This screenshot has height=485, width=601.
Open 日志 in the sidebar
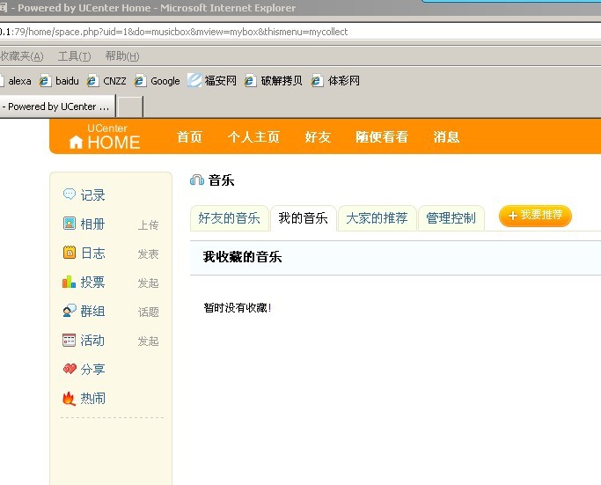pyautogui.click(x=92, y=253)
